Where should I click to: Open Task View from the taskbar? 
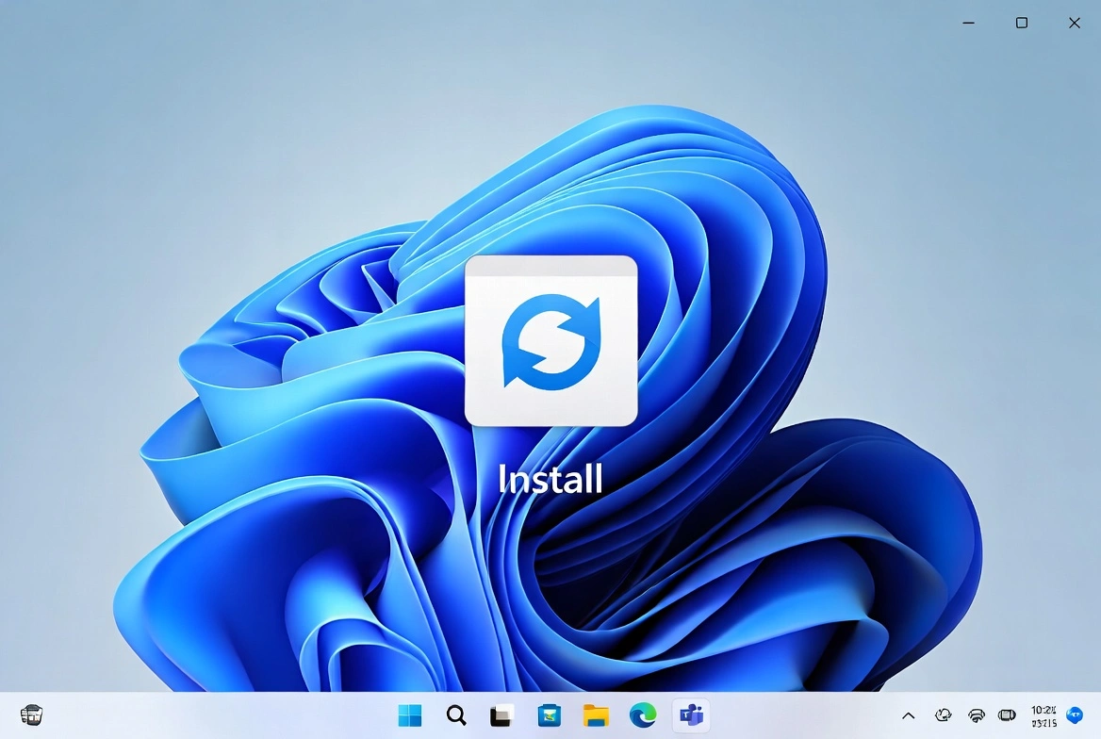click(x=501, y=715)
